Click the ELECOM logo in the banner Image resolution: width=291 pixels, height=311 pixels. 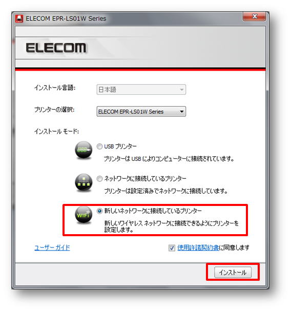coord(56,48)
